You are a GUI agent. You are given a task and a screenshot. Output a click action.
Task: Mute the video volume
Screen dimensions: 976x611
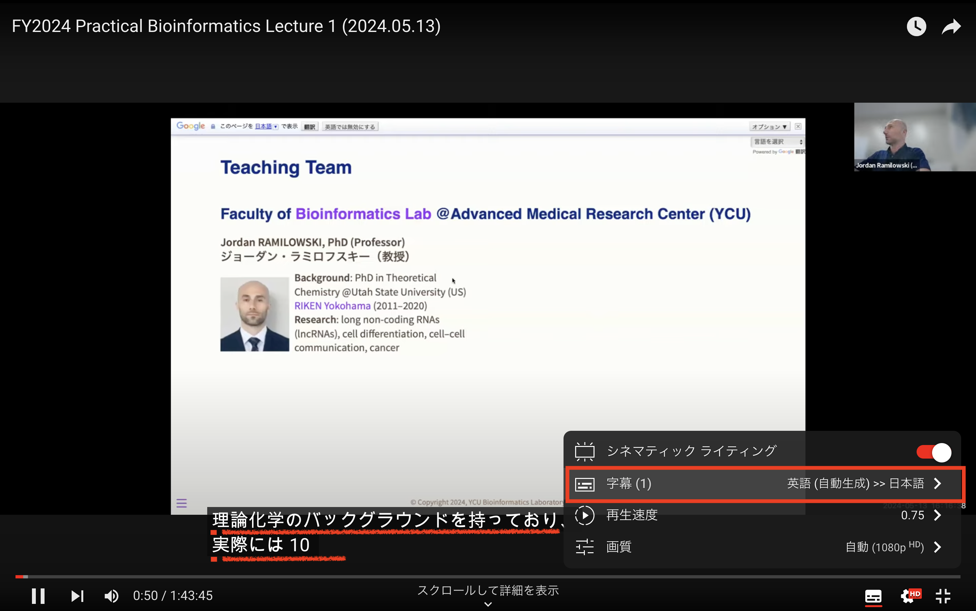pyautogui.click(x=111, y=595)
